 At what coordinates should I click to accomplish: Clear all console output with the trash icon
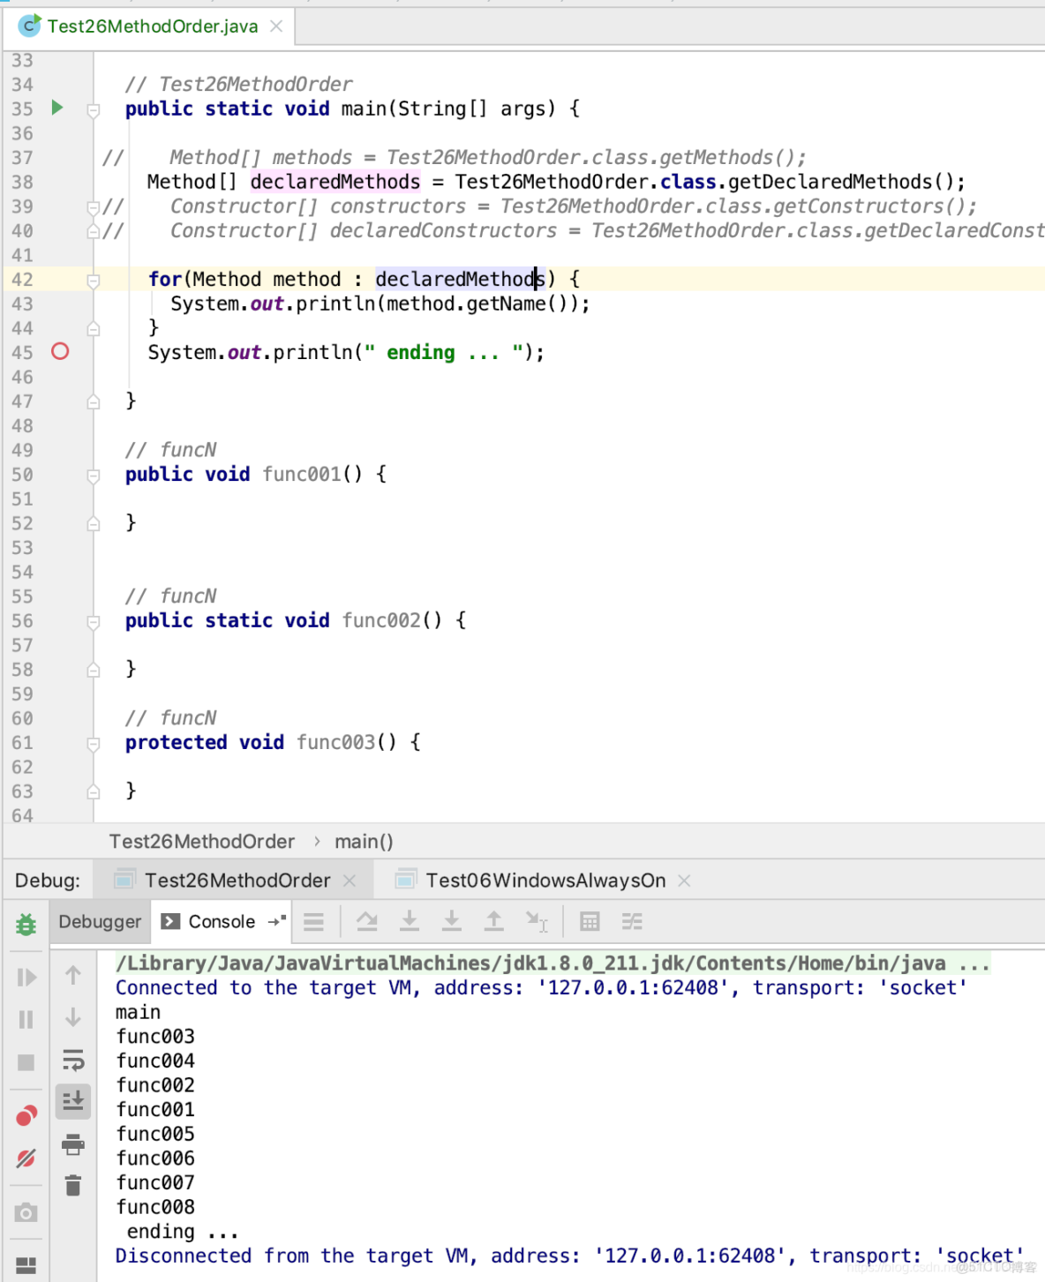(x=72, y=1186)
